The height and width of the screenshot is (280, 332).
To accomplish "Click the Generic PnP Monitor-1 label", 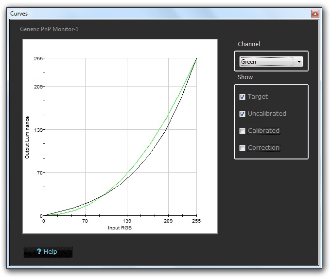I will coord(49,29).
